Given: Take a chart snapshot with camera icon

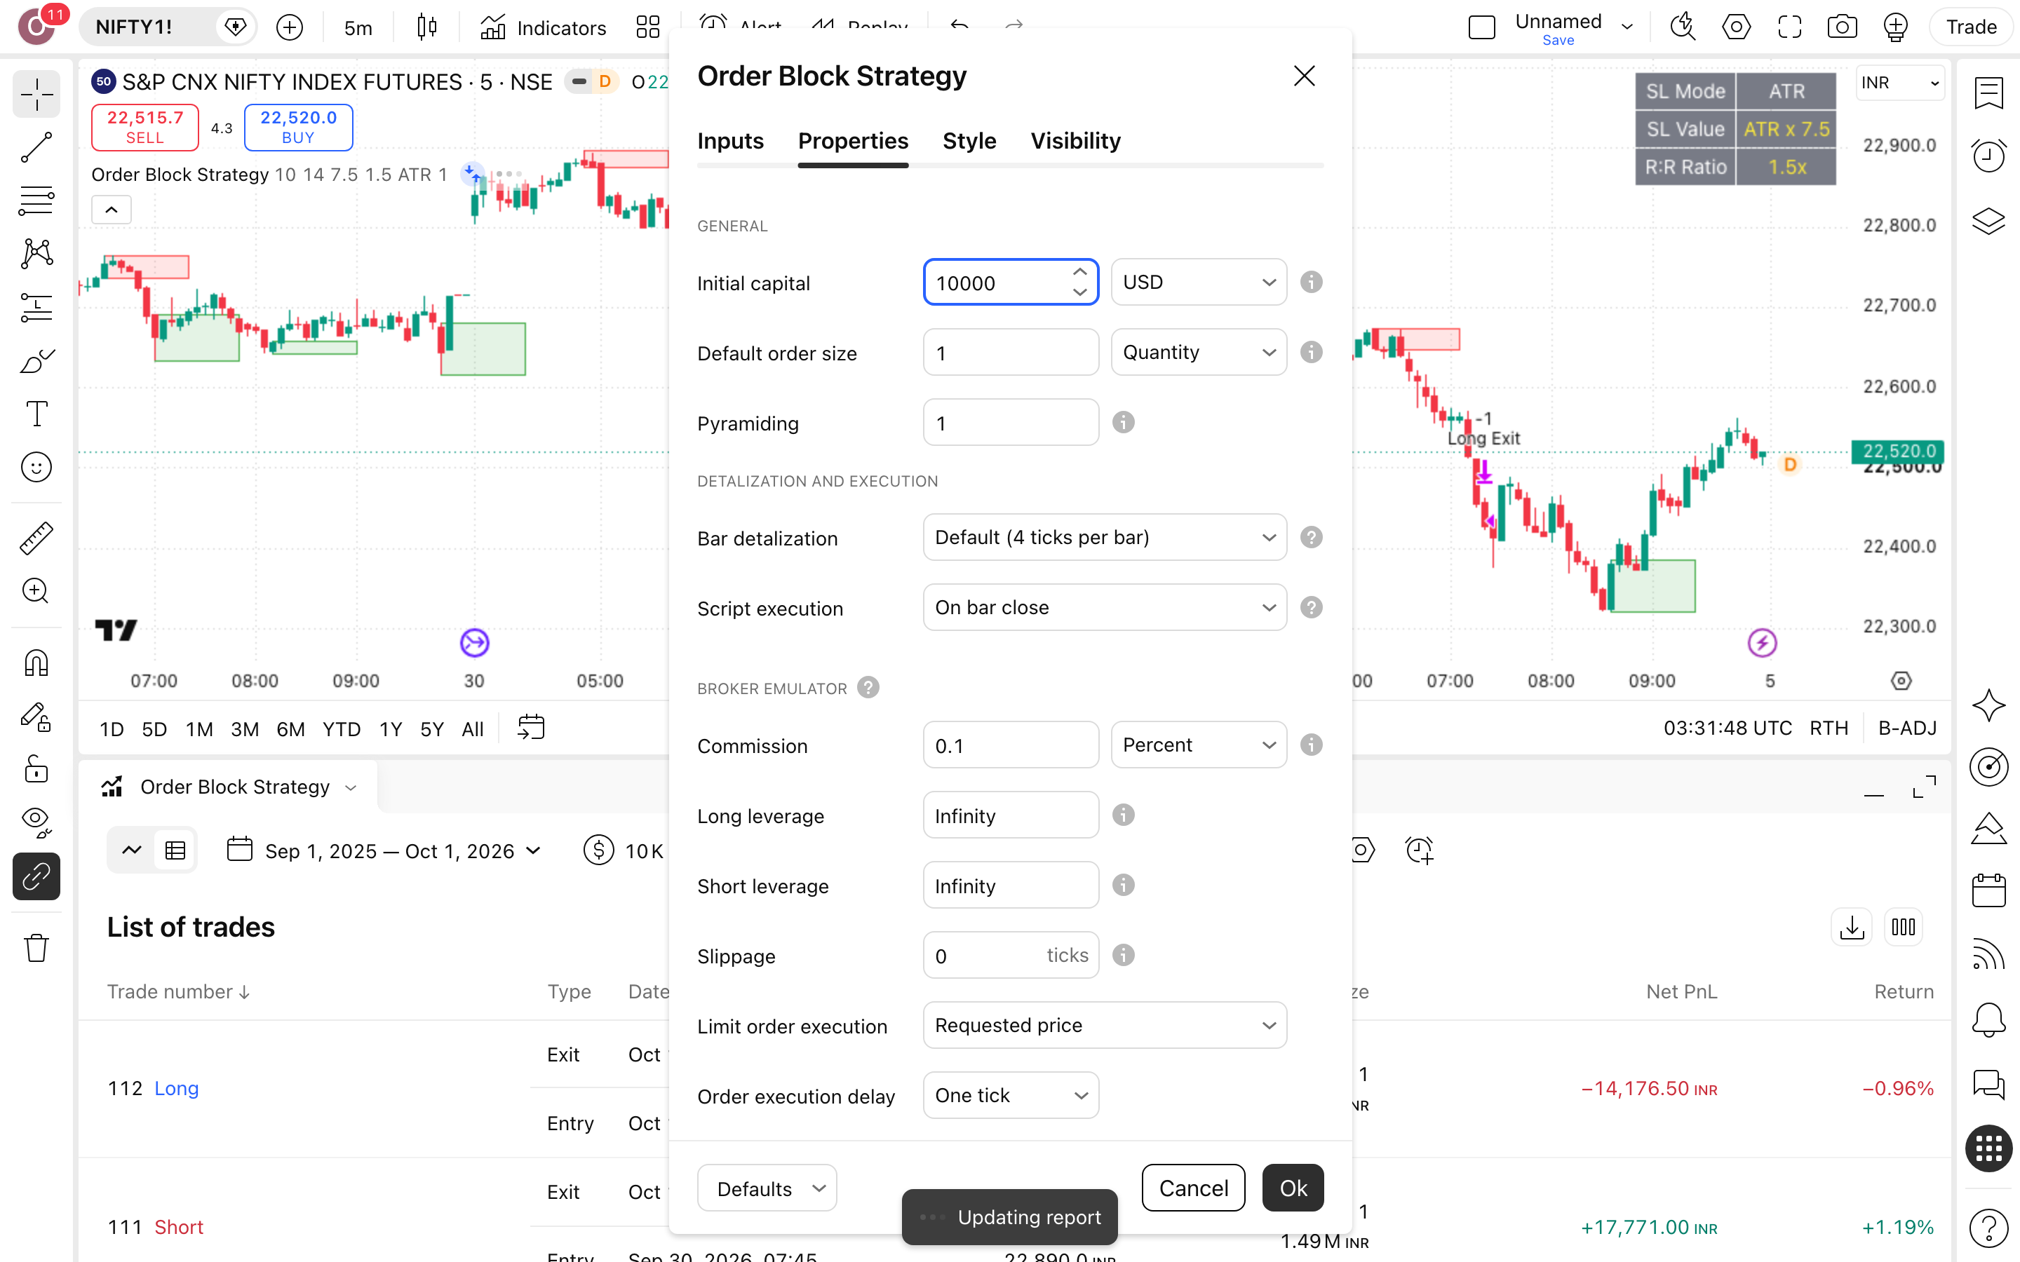Looking at the screenshot, I should coord(1843,27).
